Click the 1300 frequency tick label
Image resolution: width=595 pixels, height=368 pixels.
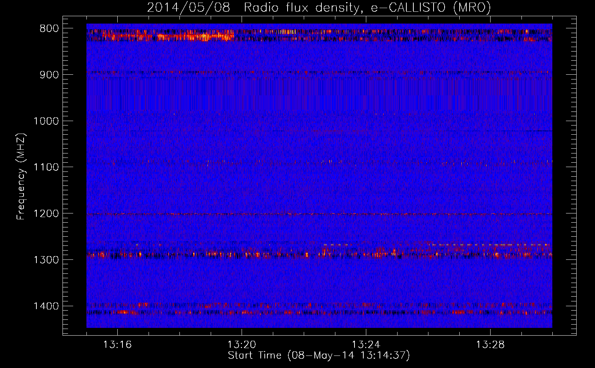(x=46, y=260)
